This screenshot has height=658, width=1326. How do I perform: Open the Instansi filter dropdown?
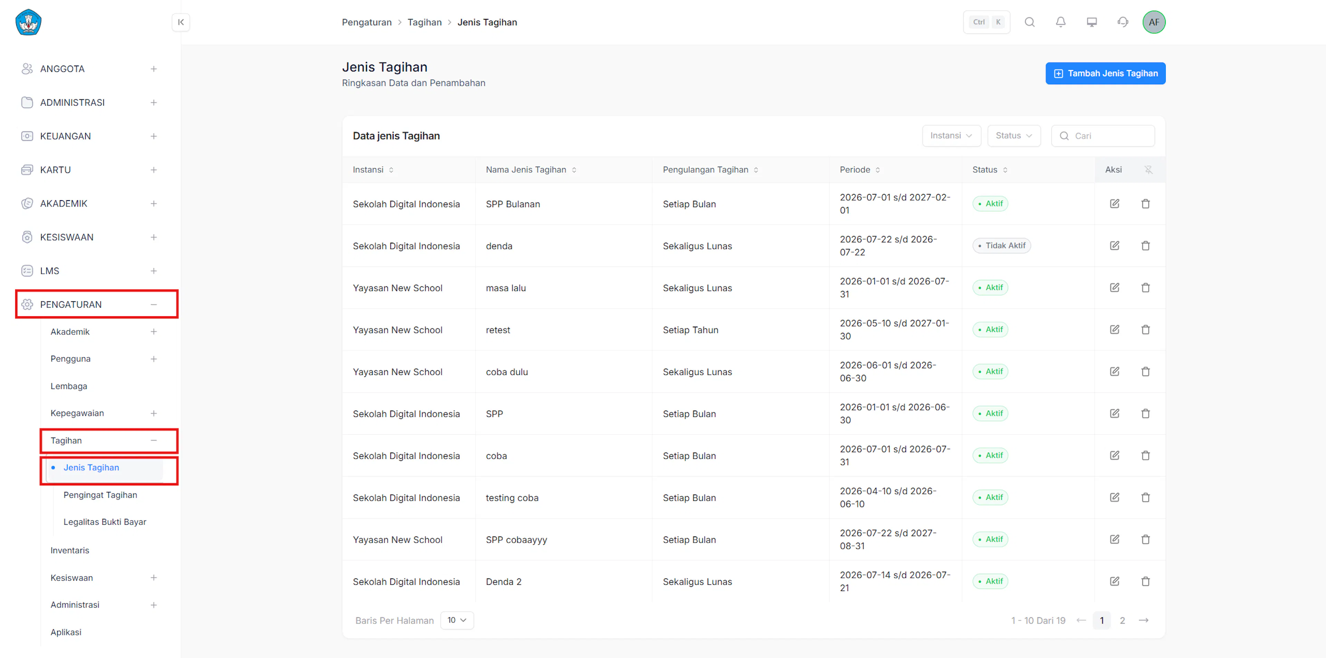951,136
